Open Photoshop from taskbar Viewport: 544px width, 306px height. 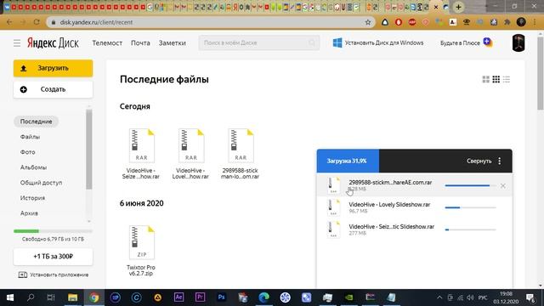tap(221, 297)
